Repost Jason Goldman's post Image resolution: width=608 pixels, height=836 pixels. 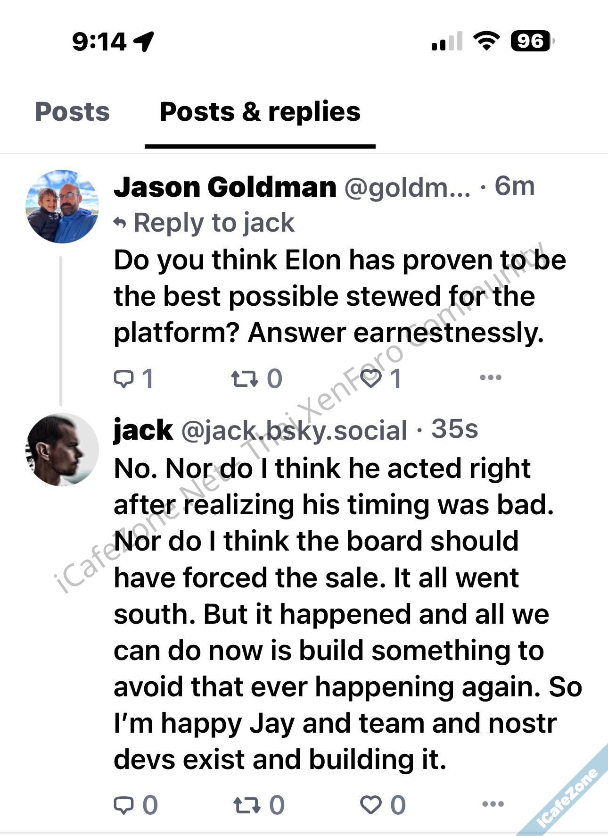[245, 378]
